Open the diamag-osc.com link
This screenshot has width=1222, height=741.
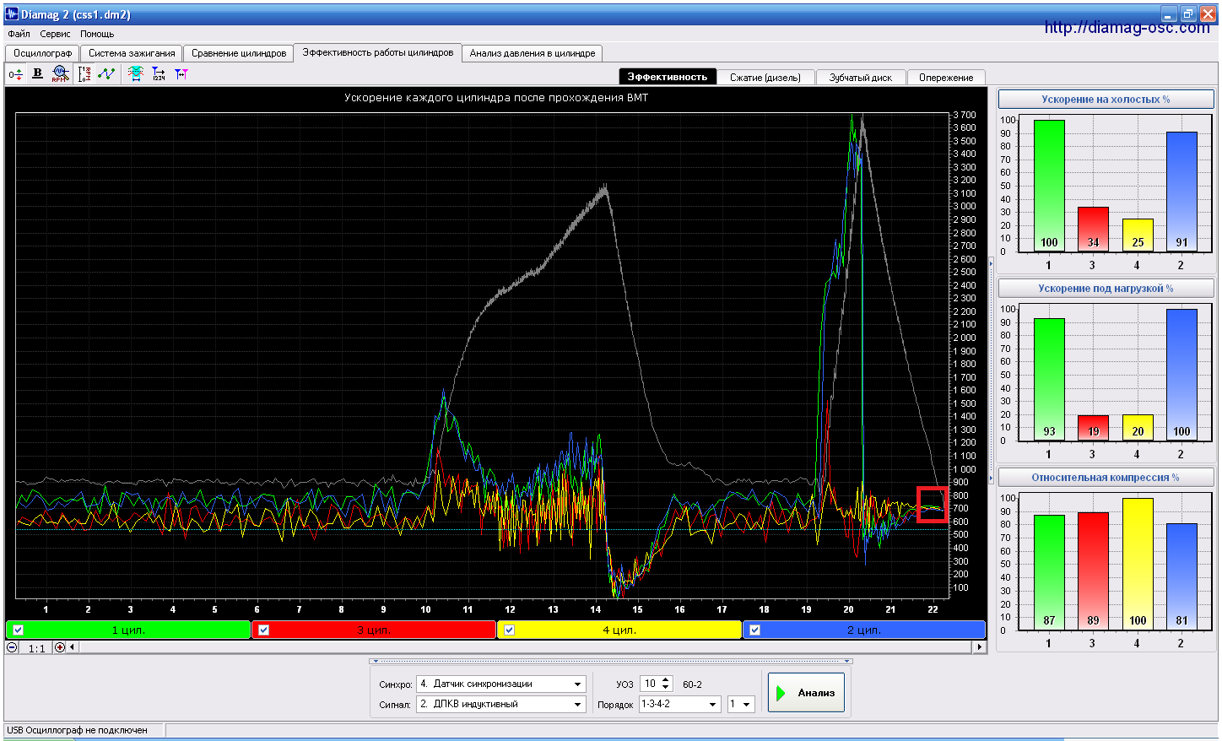(1127, 27)
